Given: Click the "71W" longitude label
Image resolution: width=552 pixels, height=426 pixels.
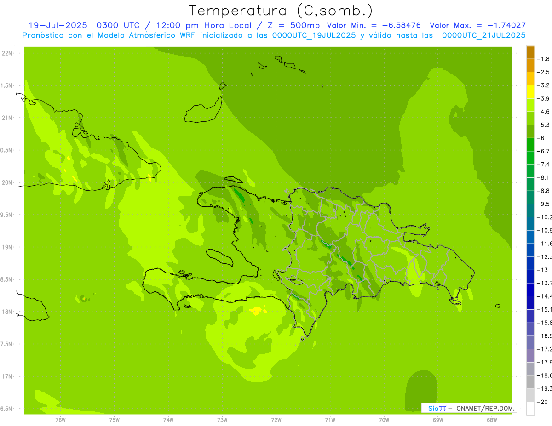Looking at the screenshot, I should tap(330, 420).
